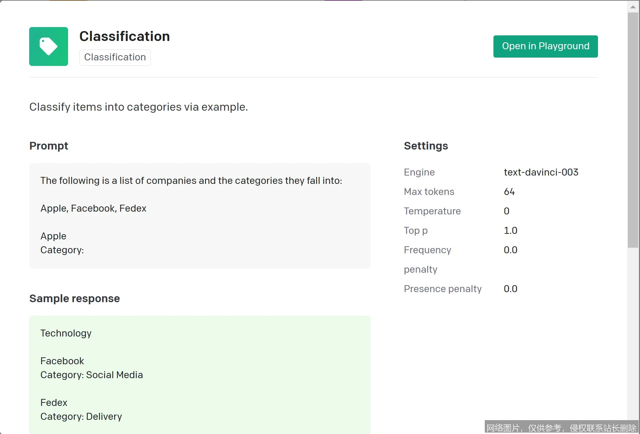Click the Top p value 1.0
This screenshot has height=434, width=640.
510,231
